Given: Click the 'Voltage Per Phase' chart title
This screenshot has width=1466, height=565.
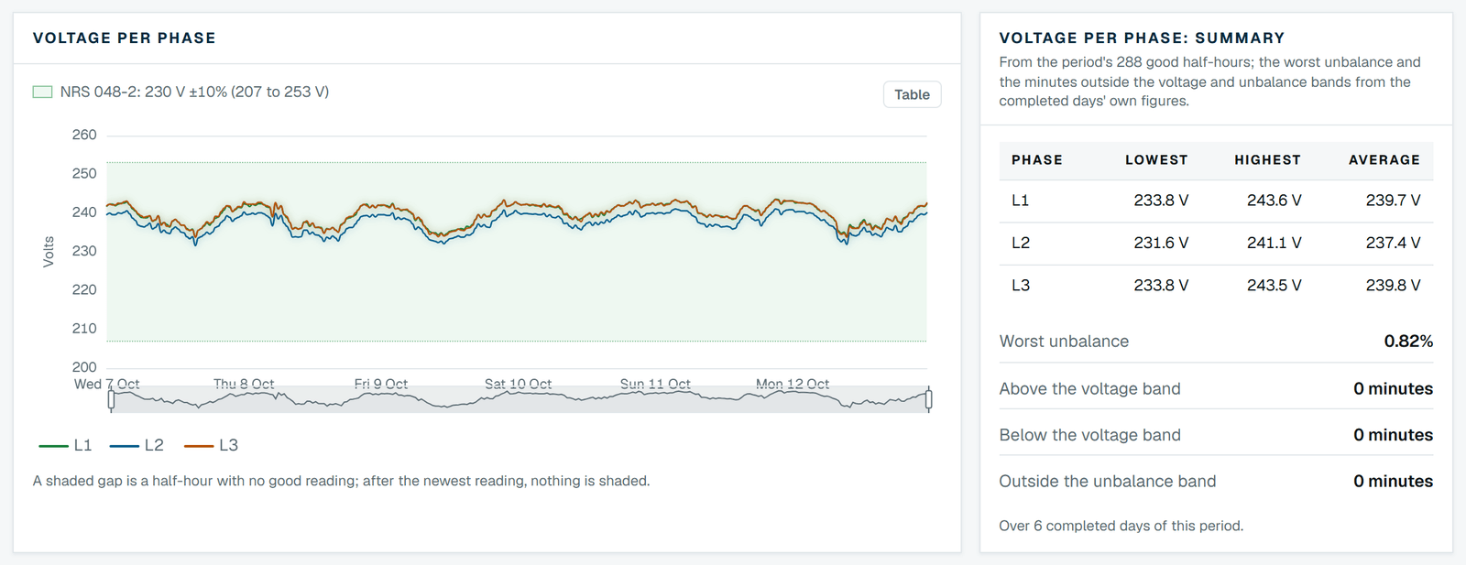Looking at the screenshot, I should pos(125,38).
